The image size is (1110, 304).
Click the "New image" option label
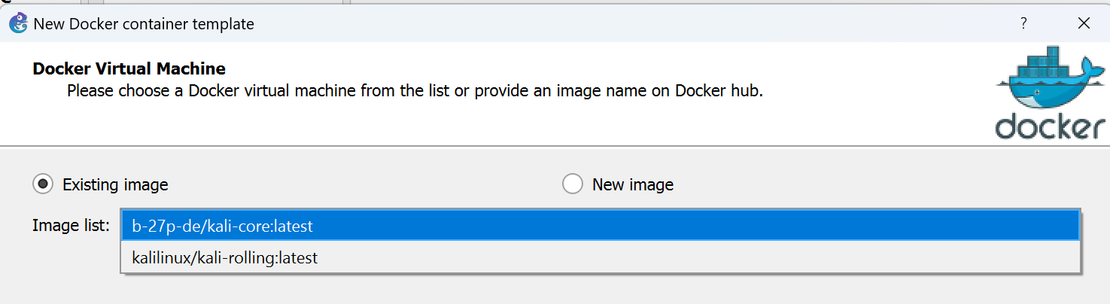(633, 184)
